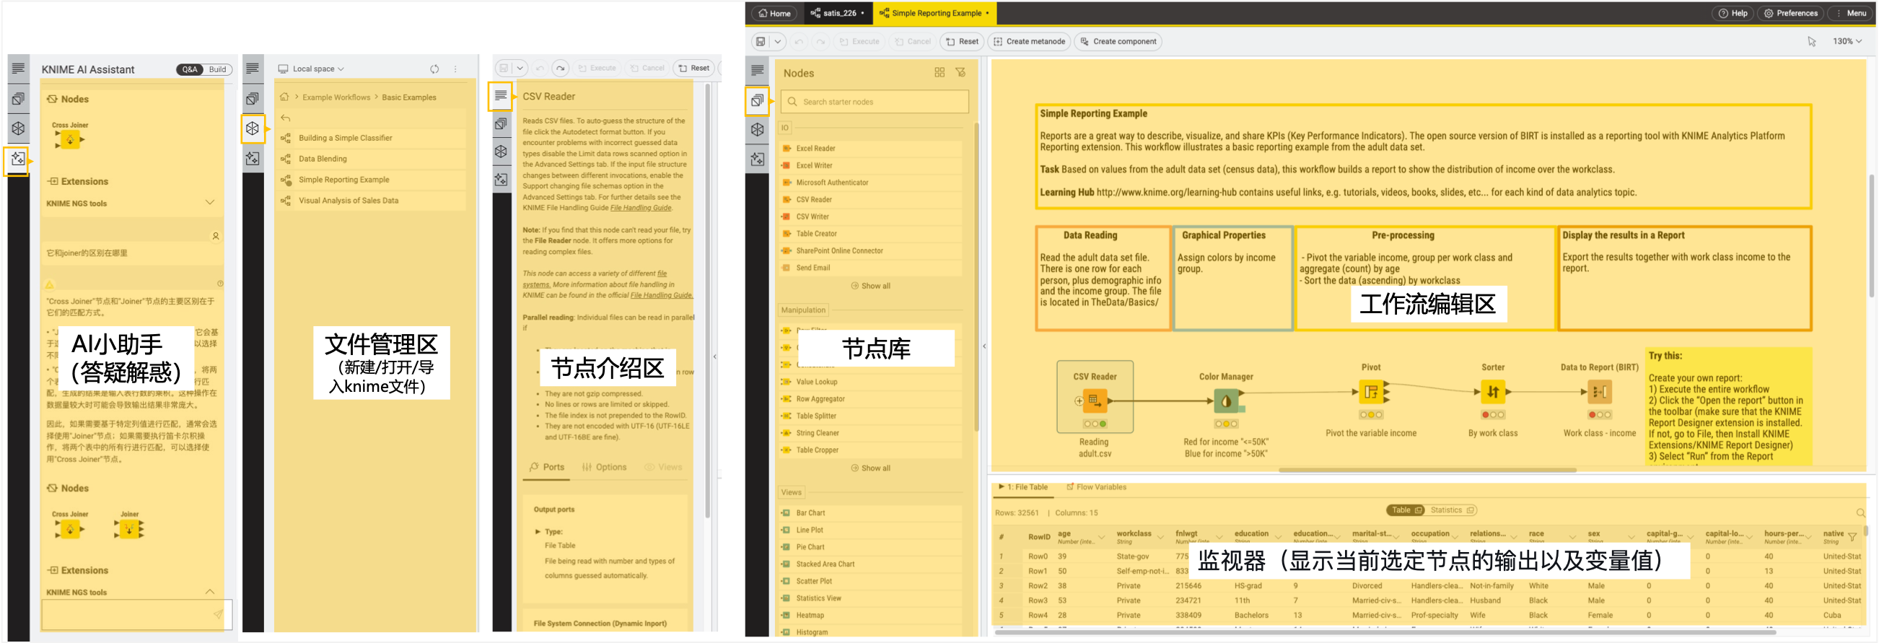The height and width of the screenshot is (643, 1879).
Task: Open the Home tab
Action: (x=775, y=13)
